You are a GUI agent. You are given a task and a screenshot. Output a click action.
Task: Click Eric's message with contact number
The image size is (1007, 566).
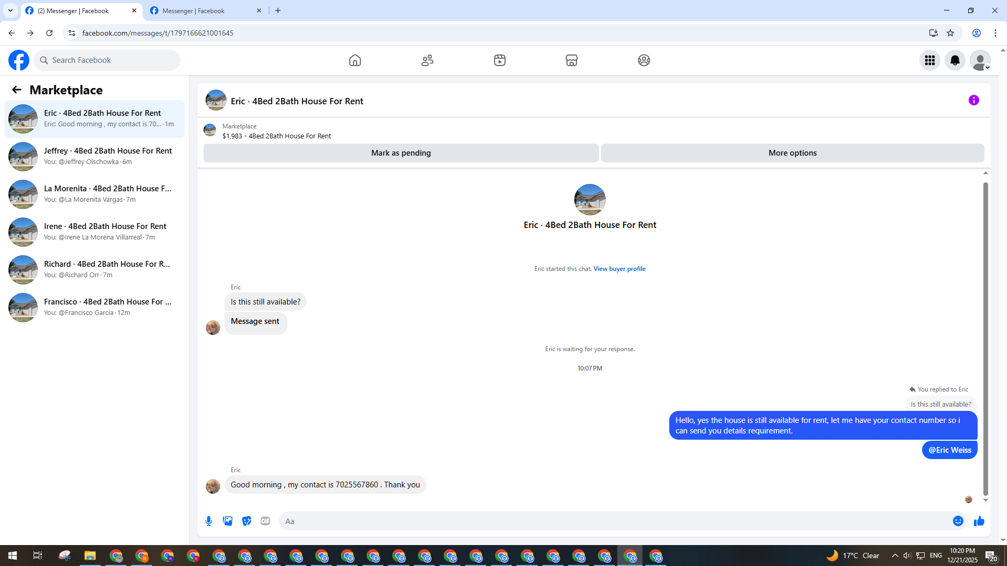coord(325,485)
